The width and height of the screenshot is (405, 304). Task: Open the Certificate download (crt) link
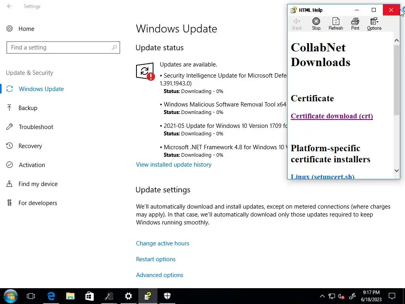tap(332, 116)
